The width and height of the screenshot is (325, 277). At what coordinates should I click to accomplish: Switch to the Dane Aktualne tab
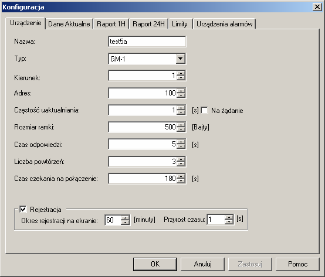click(69, 24)
